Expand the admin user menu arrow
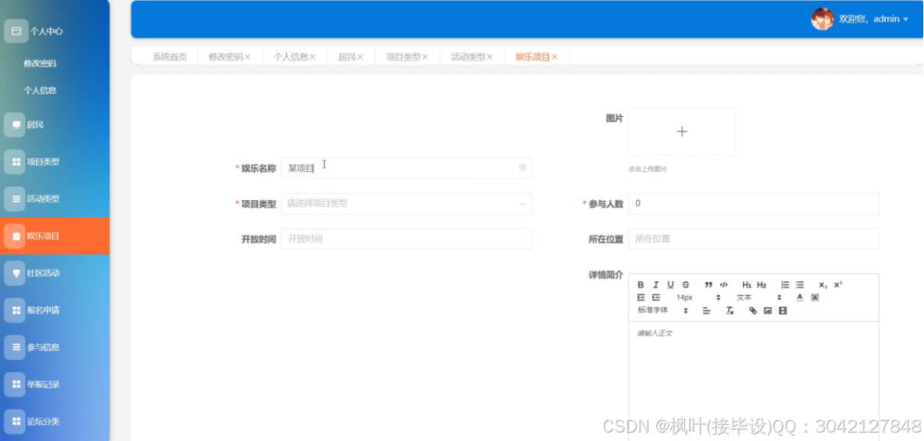This screenshot has height=441, width=924. (x=906, y=19)
